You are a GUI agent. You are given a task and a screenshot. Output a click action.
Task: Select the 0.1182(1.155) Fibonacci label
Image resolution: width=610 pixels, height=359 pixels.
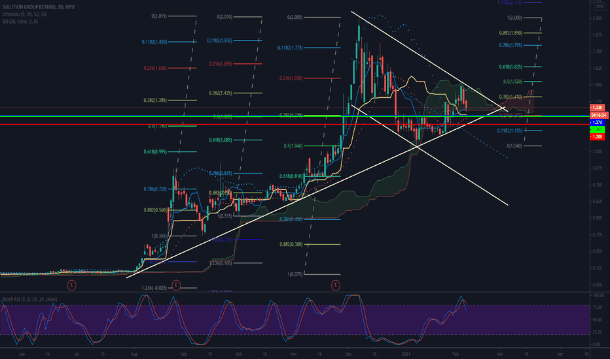pos(510,131)
